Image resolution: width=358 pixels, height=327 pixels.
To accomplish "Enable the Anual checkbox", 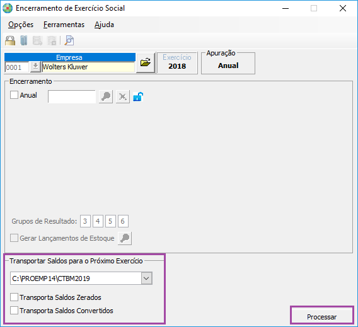I will [x=14, y=95].
